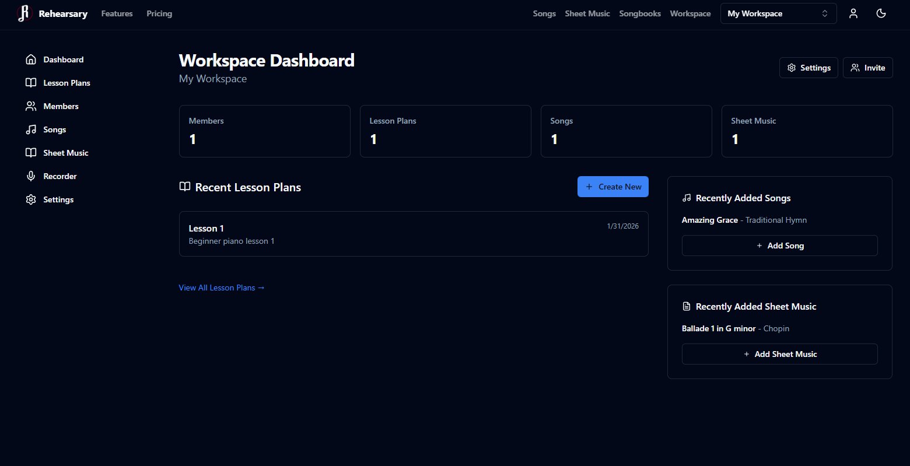Select the Songs music note icon

point(30,129)
